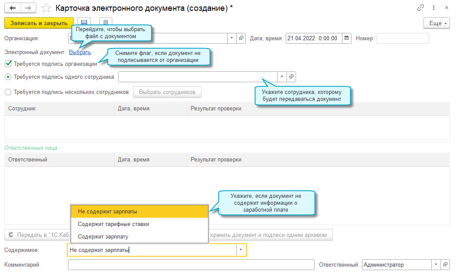Click the forward navigation arrow
Screen dimensions: 456x274
[x=27, y=8]
